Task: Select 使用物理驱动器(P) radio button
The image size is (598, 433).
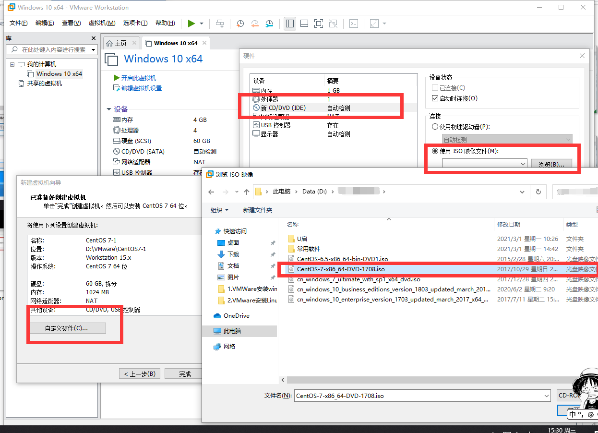Action: pos(435,127)
